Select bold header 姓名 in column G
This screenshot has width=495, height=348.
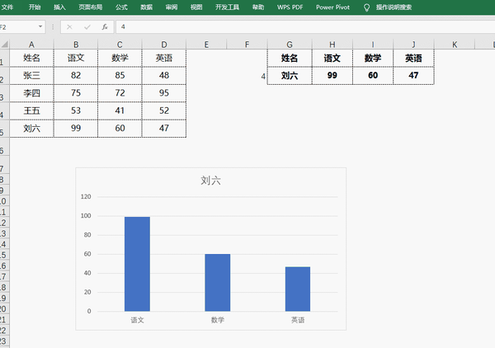290,58
